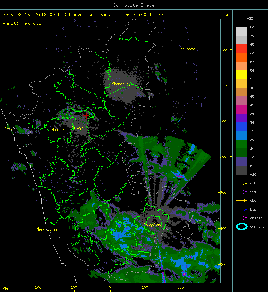
Task: Select the 'current' legend text
Action: click(x=257, y=227)
